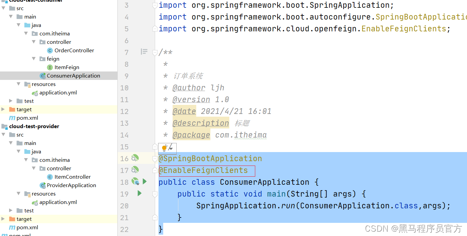Click Spring gutter icon beside @EnableFeignClients
Viewport: 467px width, 236px height.
click(x=135, y=170)
